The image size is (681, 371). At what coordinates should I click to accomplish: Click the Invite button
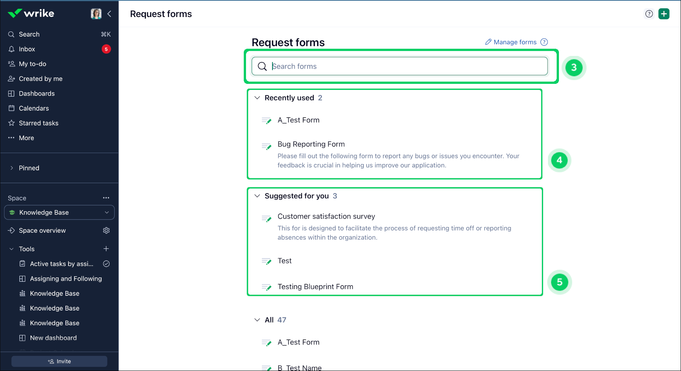pyautogui.click(x=59, y=361)
